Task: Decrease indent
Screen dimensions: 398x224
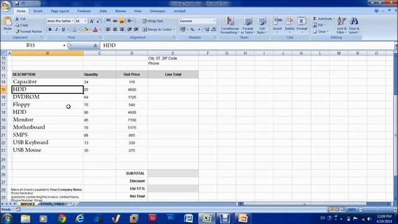Action: (x=129, y=29)
